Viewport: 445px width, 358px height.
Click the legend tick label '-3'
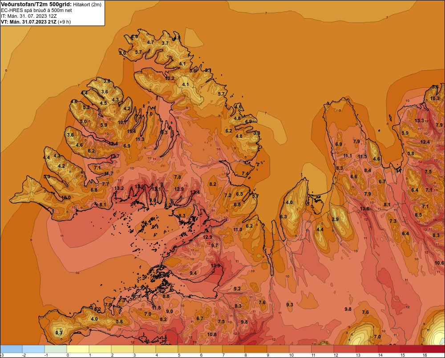(x=2, y=355)
